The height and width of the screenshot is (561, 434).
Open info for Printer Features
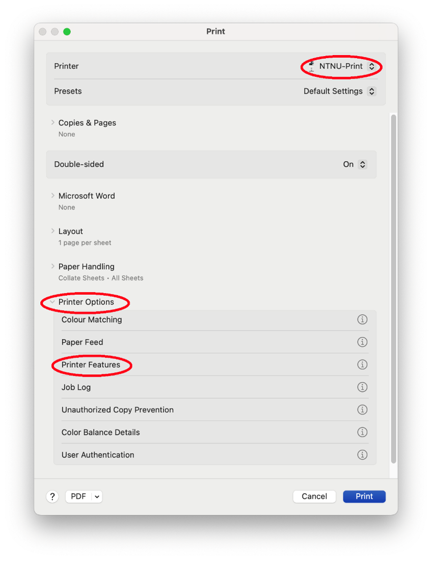(x=362, y=365)
